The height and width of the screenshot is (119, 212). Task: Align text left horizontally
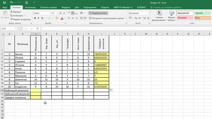pos(69,18)
